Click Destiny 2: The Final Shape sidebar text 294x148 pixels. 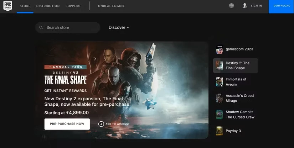point(238,65)
